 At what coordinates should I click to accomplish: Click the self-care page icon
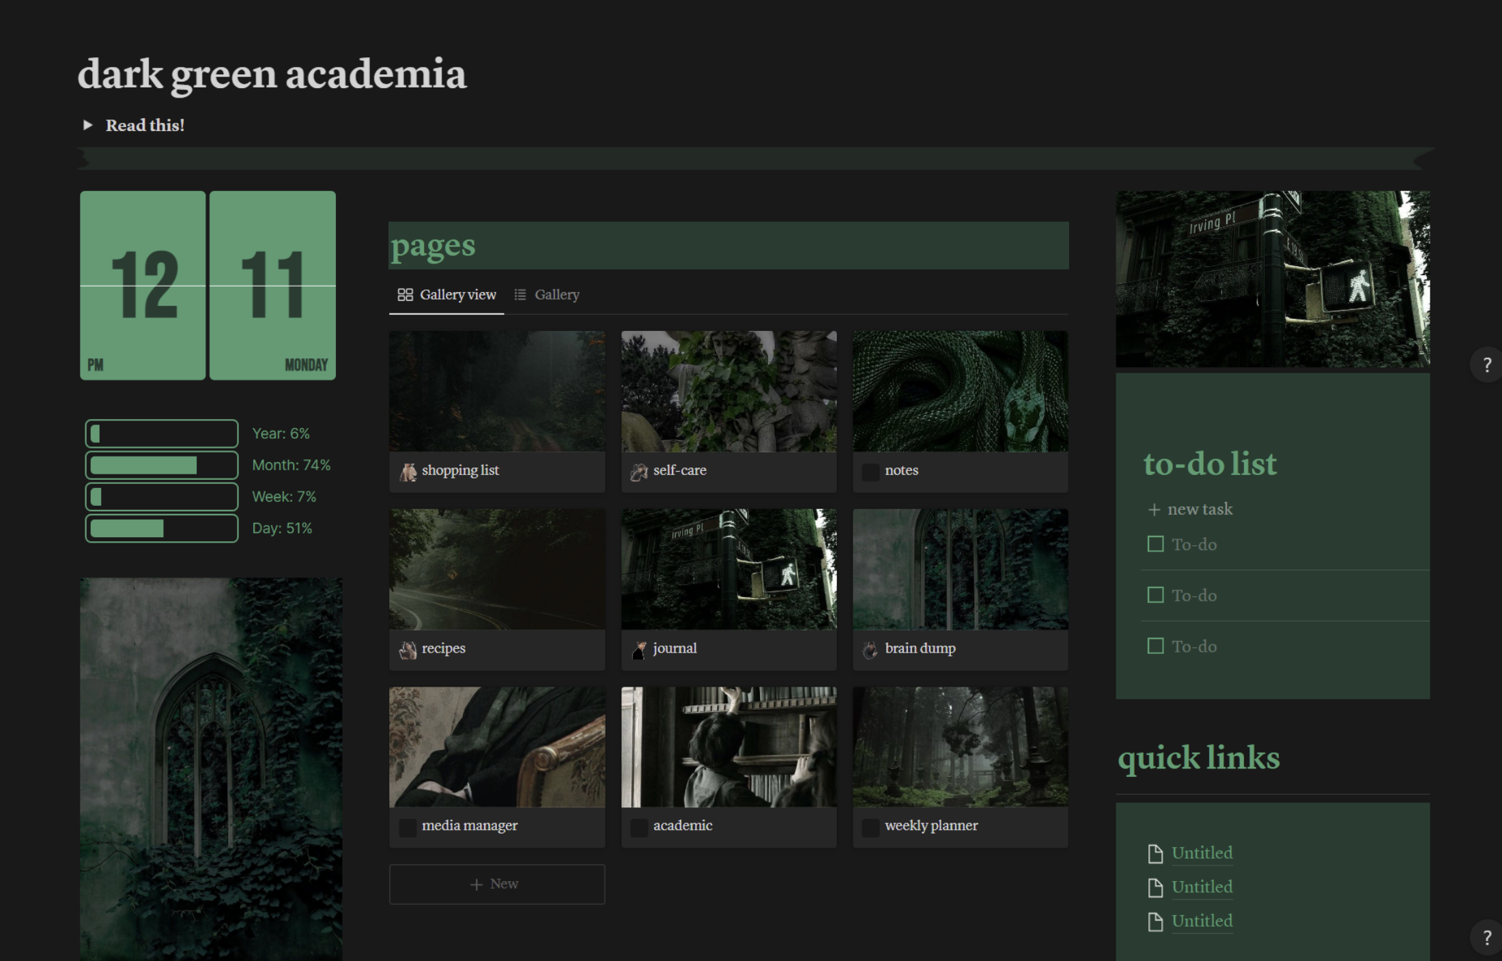pyautogui.click(x=640, y=470)
